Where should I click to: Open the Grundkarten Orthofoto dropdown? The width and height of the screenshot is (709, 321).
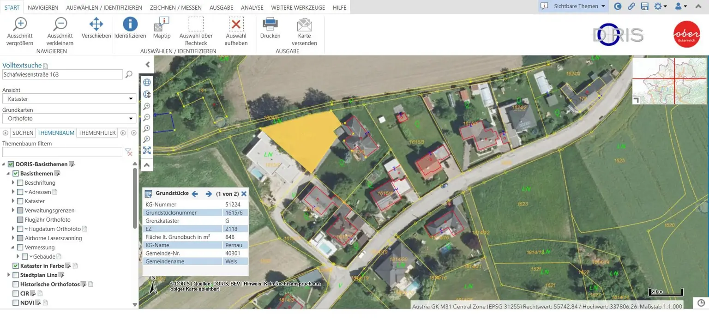(x=69, y=119)
